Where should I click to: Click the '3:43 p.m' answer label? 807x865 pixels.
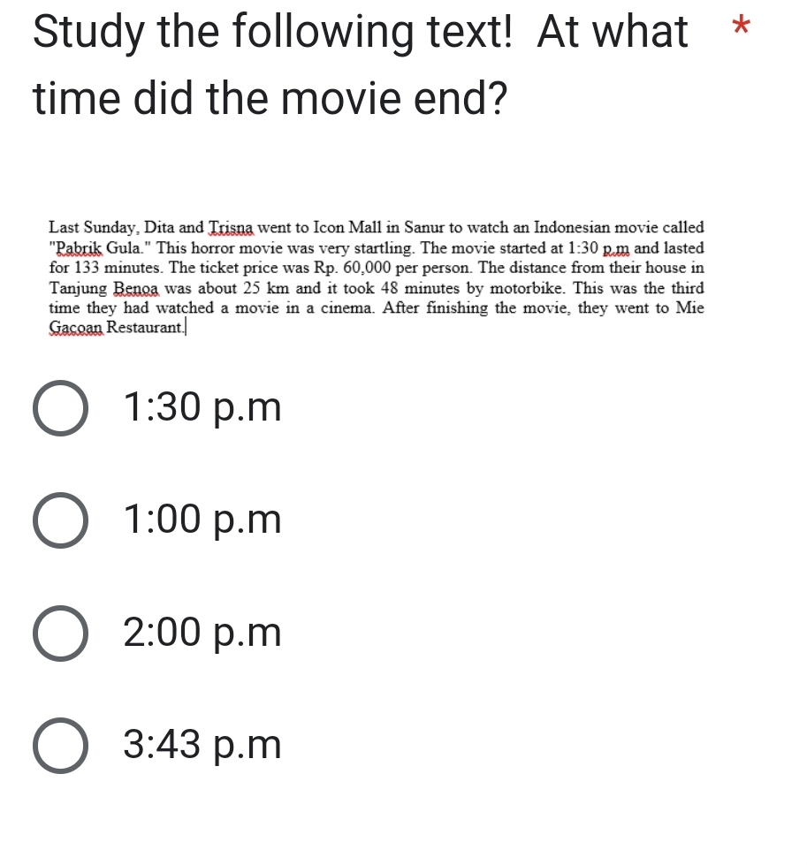[202, 746]
